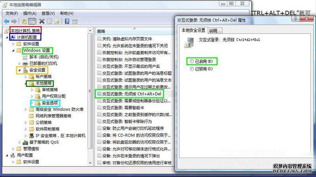Open the 查看(V) menu

click(x=48, y=13)
